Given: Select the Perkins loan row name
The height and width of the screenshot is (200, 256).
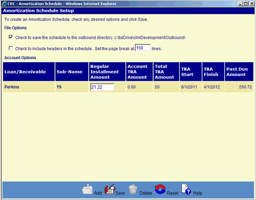Looking at the screenshot, I should (12, 87).
